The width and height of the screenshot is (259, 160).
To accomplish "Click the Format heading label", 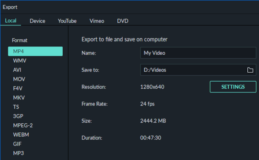I will click(20, 40).
